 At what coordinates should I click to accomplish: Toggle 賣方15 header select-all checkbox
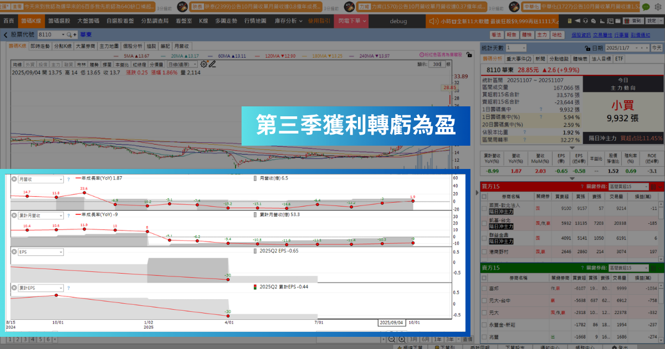(x=484, y=277)
